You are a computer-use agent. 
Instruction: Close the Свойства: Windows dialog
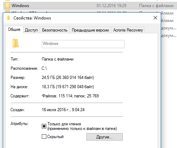coord(155,18)
